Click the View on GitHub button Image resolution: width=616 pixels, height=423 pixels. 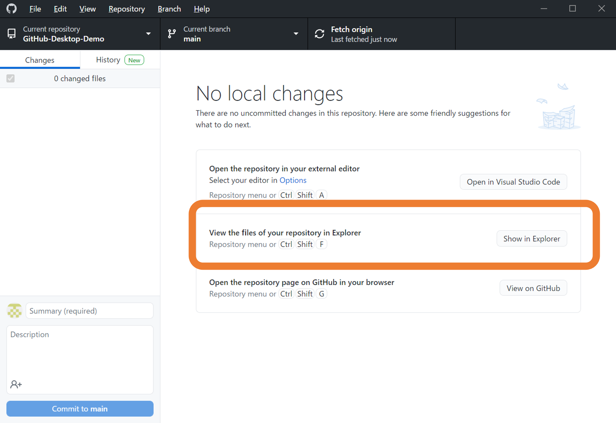point(533,288)
